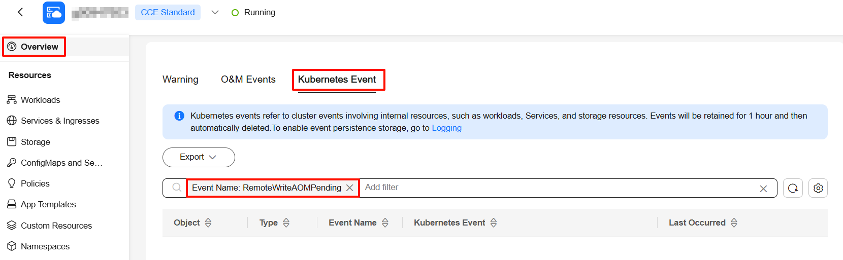Open Services & Ingresses from sidebar

point(59,121)
